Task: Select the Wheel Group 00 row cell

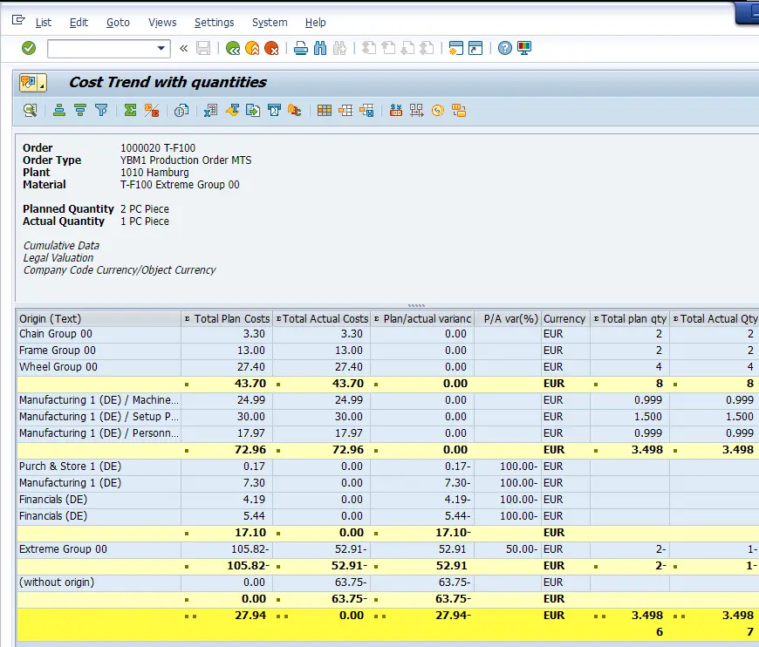Action: pyautogui.click(x=58, y=367)
